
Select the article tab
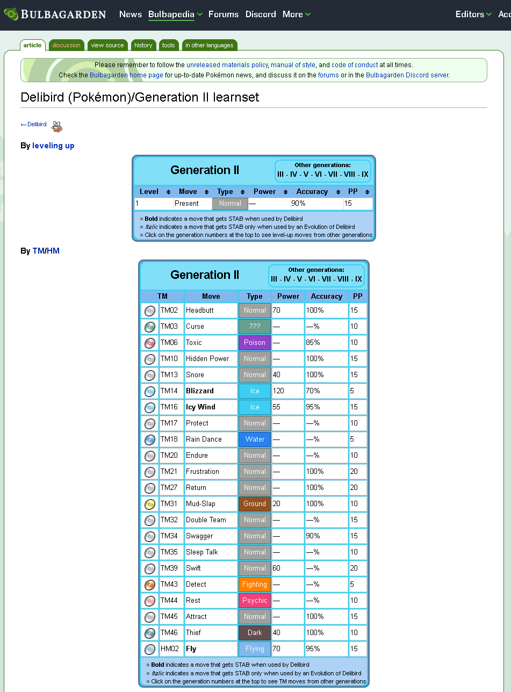click(32, 45)
